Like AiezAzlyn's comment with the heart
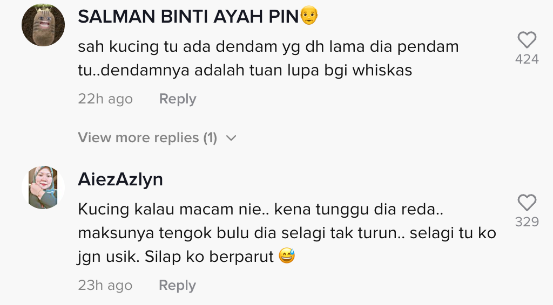Image resolution: width=553 pixels, height=305 pixels. pos(527,203)
